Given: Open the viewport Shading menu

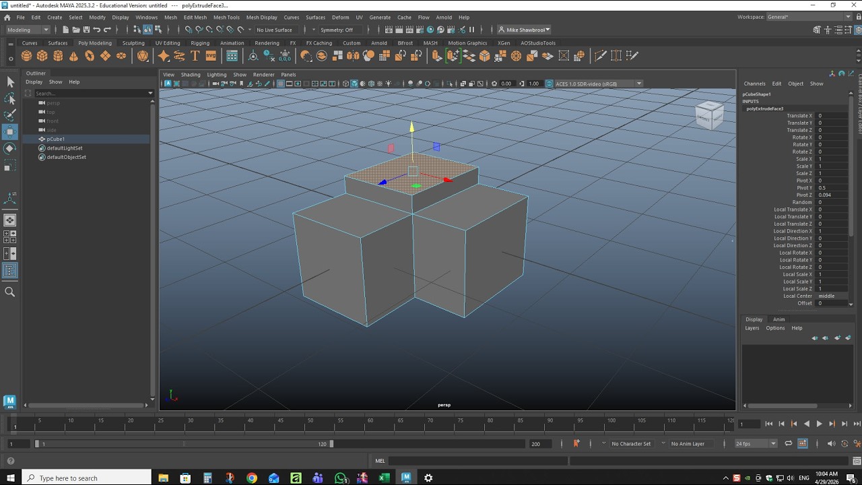Looking at the screenshot, I should point(191,74).
